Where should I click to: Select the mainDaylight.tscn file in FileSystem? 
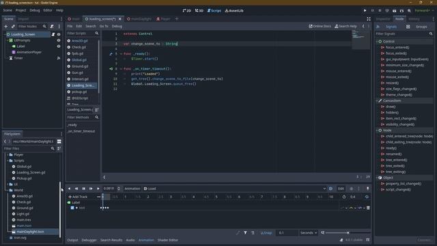click(30, 232)
